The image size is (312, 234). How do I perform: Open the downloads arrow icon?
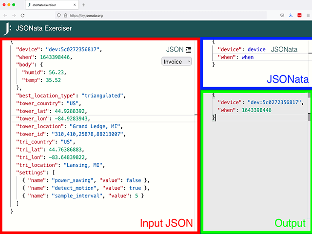291,15
